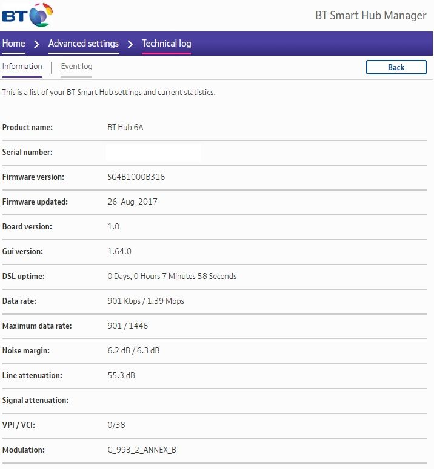Click the settings list description sentence

pos(109,93)
